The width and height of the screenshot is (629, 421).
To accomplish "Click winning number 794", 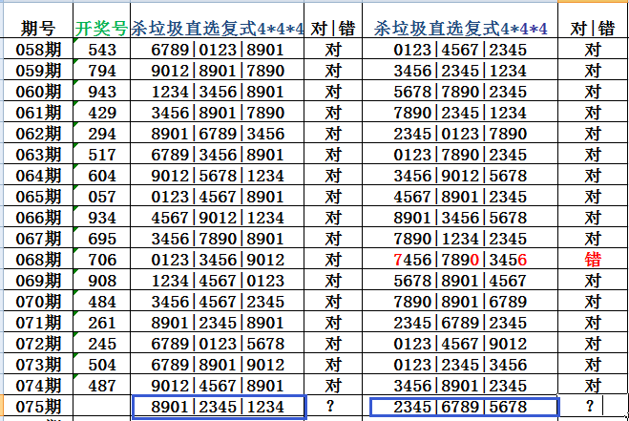I will coord(101,70).
